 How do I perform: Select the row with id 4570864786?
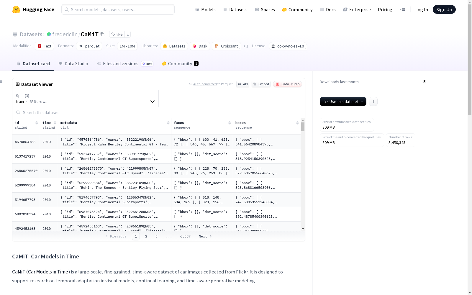coord(156,142)
